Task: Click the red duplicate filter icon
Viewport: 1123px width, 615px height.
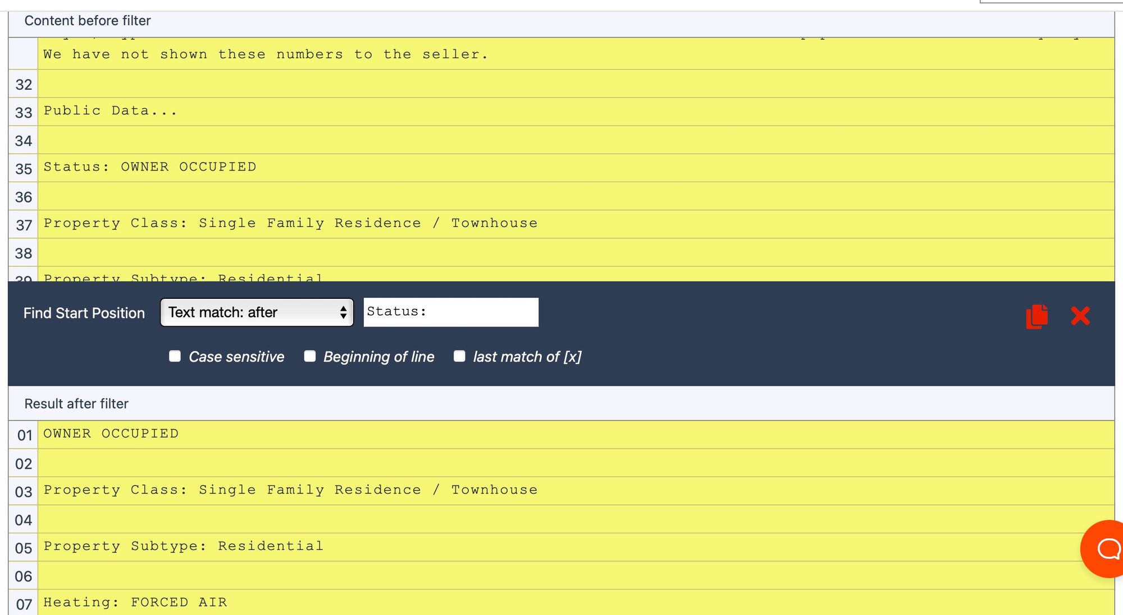Action: tap(1037, 316)
